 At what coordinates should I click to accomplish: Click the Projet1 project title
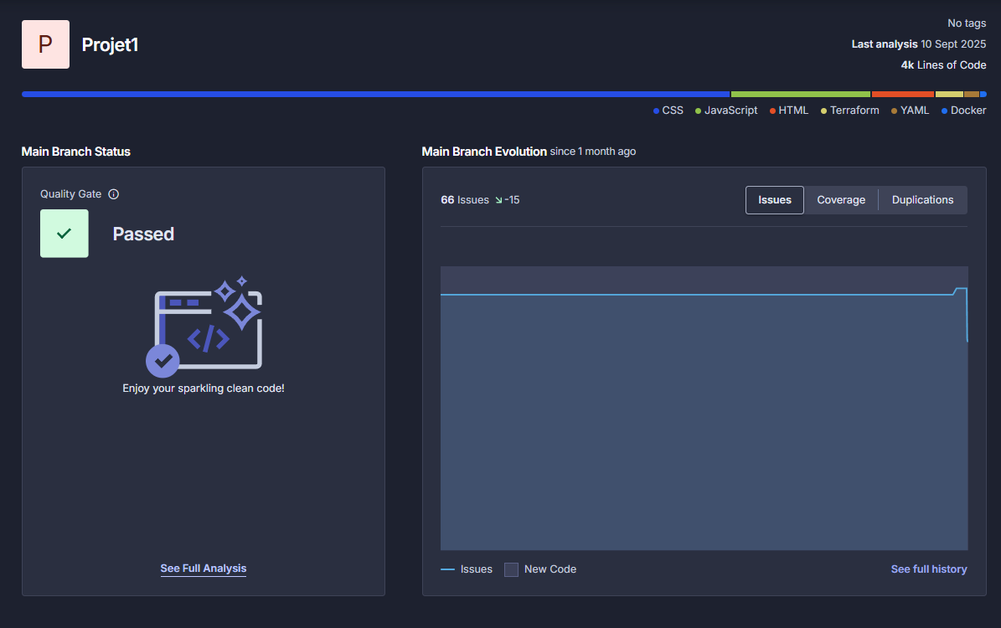(110, 45)
